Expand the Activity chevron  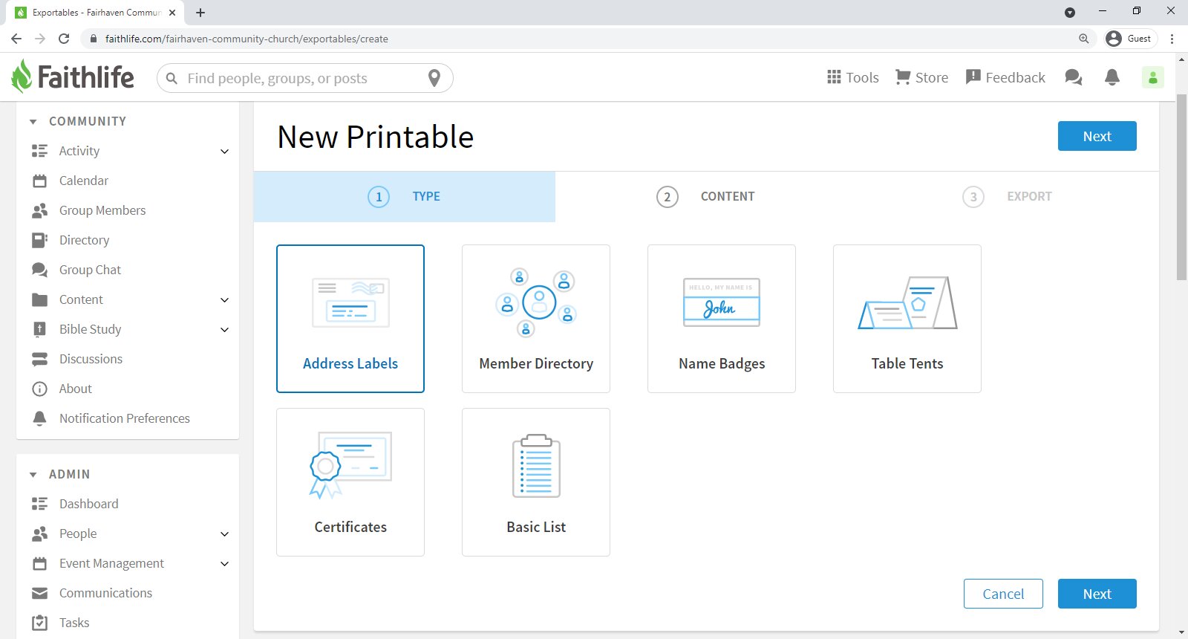click(x=225, y=152)
